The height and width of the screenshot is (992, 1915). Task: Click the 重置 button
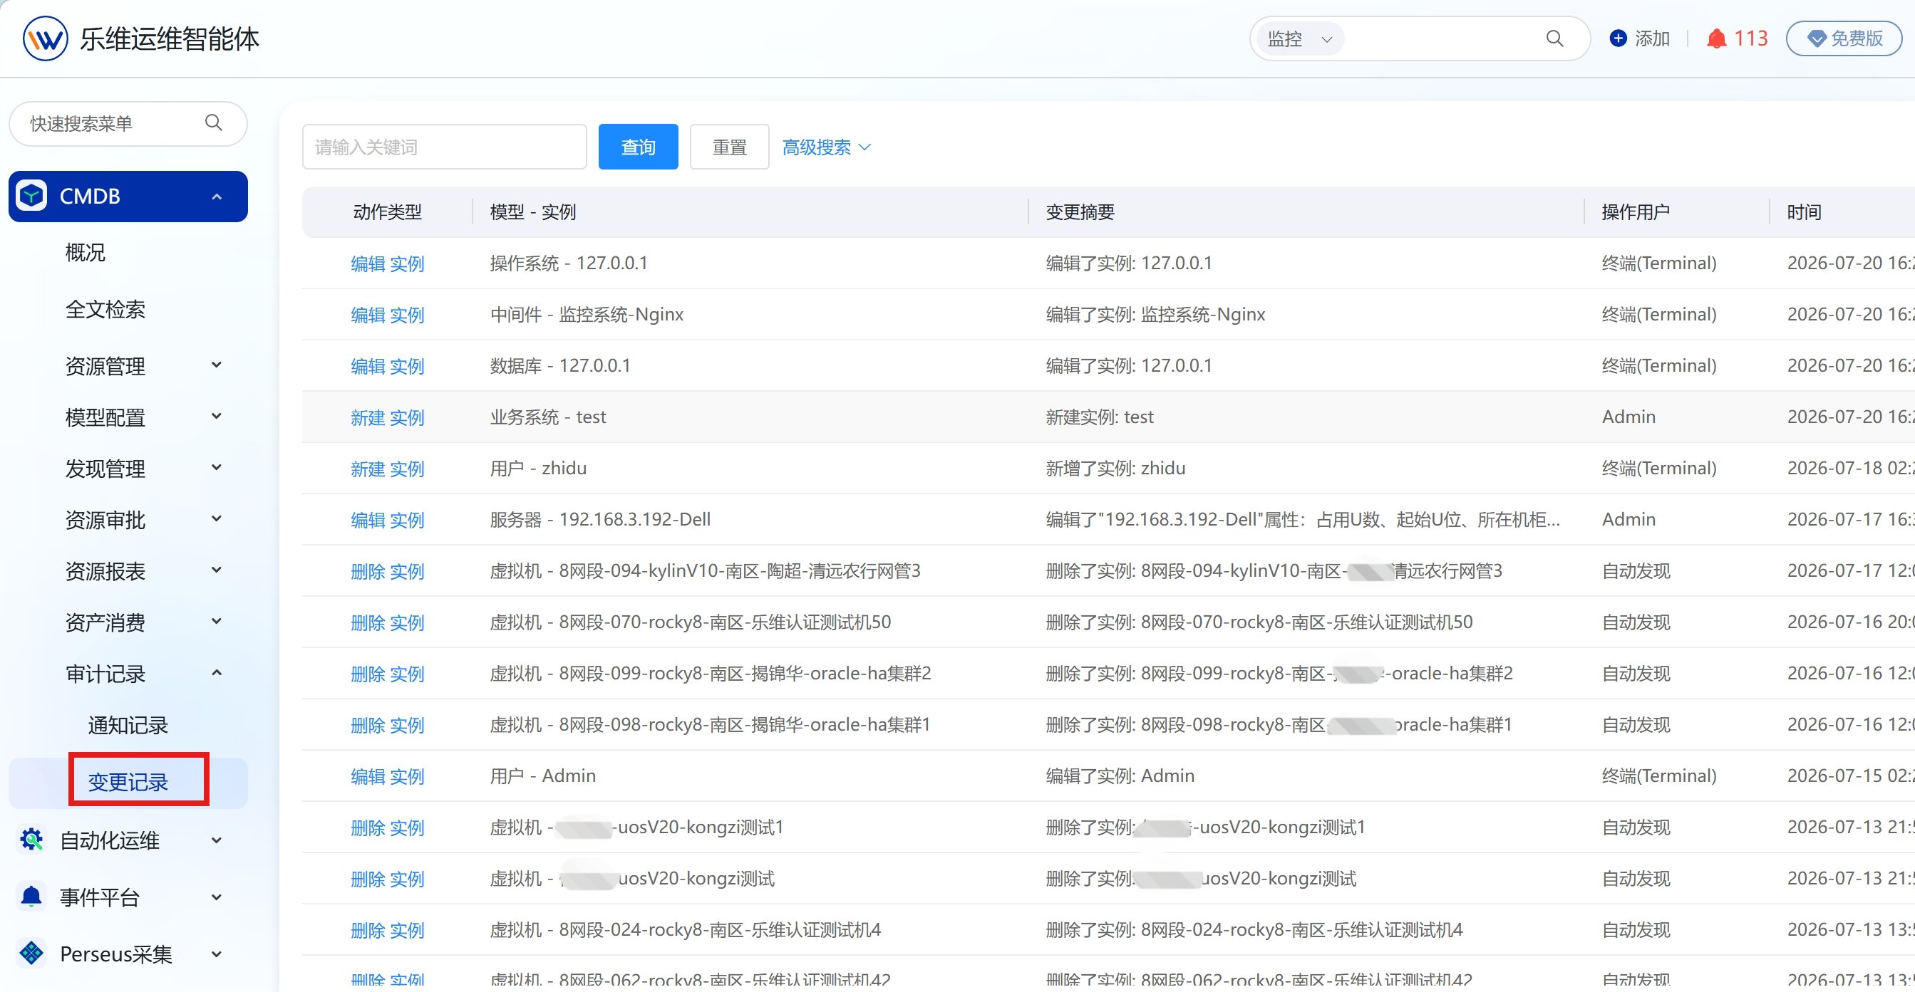pos(728,147)
